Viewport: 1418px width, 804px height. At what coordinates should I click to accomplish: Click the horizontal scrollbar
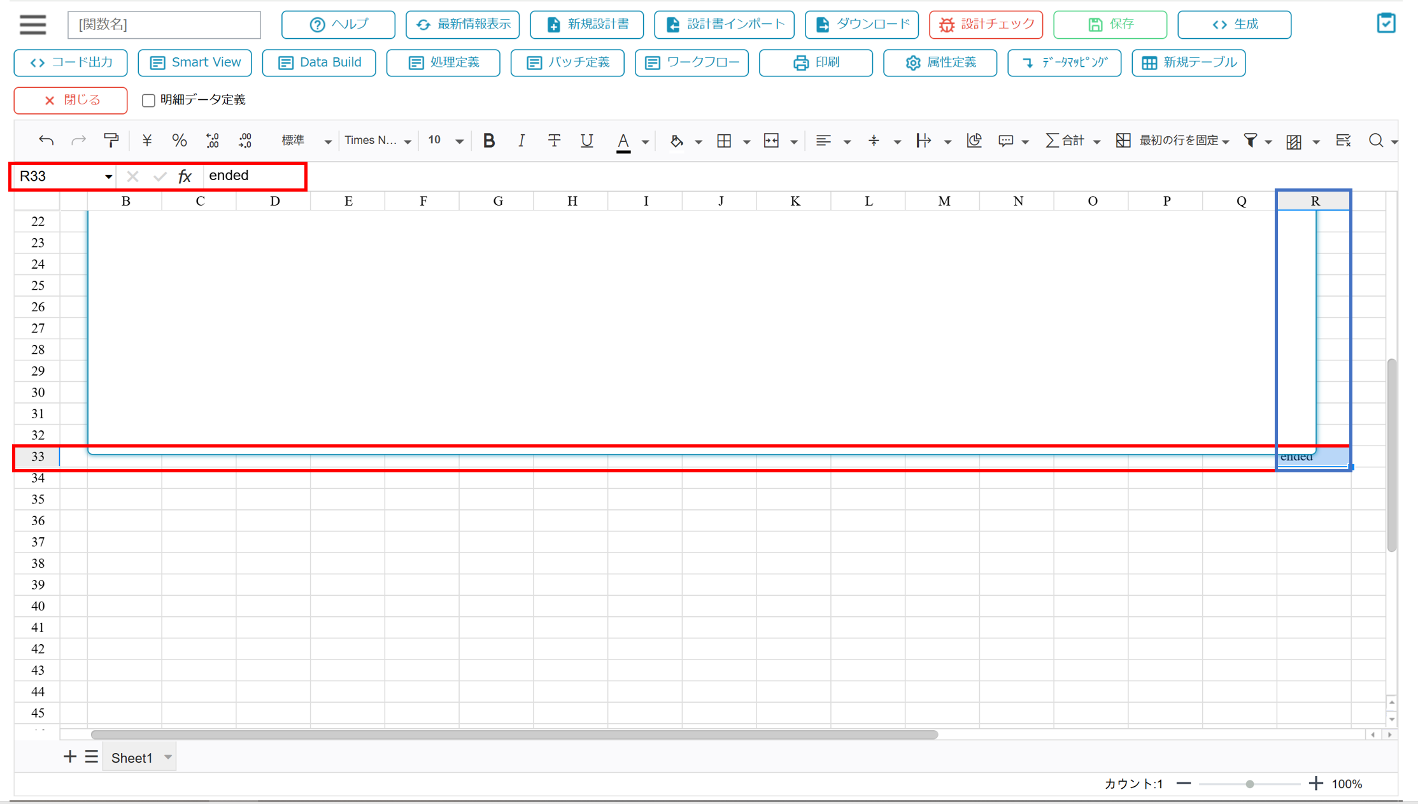(514, 735)
